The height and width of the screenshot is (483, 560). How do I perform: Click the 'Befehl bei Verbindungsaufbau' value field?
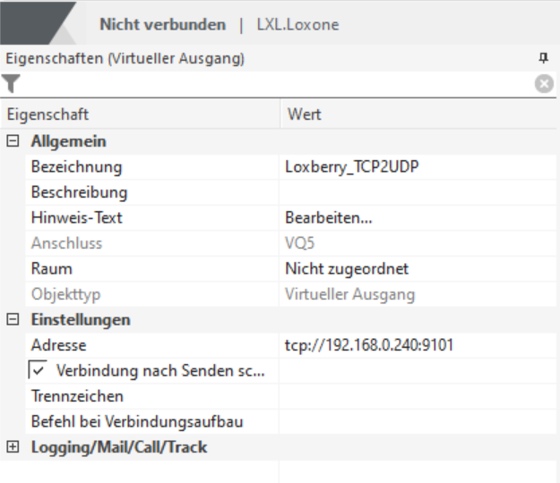coord(417,420)
